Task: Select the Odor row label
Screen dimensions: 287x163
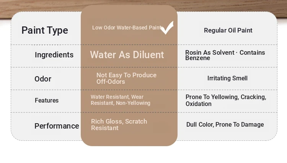Action: point(43,79)
